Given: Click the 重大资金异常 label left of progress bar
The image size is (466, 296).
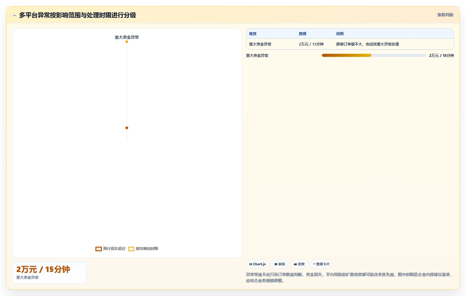Looking at the screenshot, I should [x=257, y=56].
